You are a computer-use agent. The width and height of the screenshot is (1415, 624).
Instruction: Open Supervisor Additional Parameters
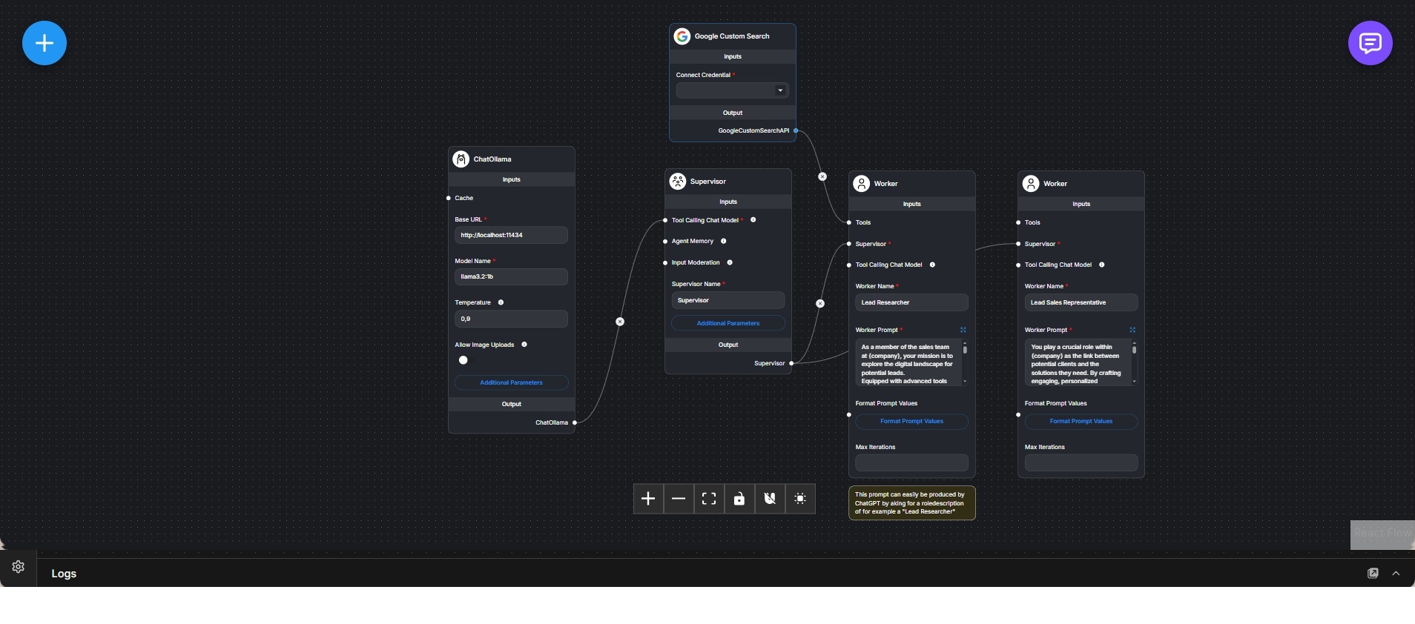coord(728,323)
